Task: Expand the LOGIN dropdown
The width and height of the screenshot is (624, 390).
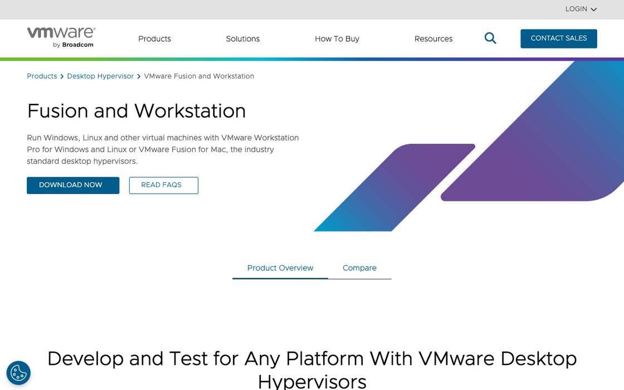Action: pyautogui.click(x=581, y=9)
